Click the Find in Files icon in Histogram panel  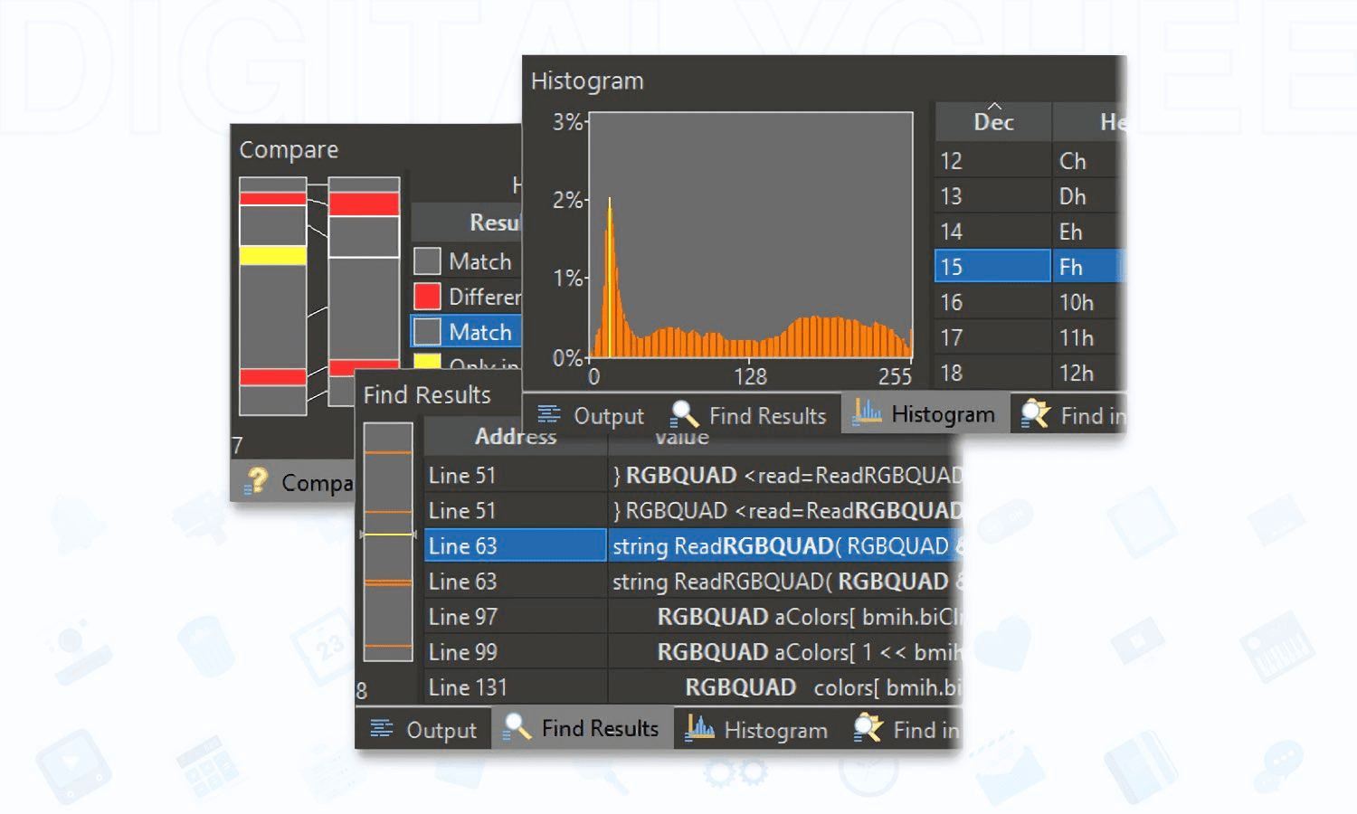point(1035,414)
